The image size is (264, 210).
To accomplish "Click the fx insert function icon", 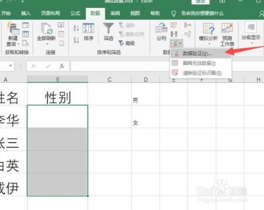I will [62, 66].
